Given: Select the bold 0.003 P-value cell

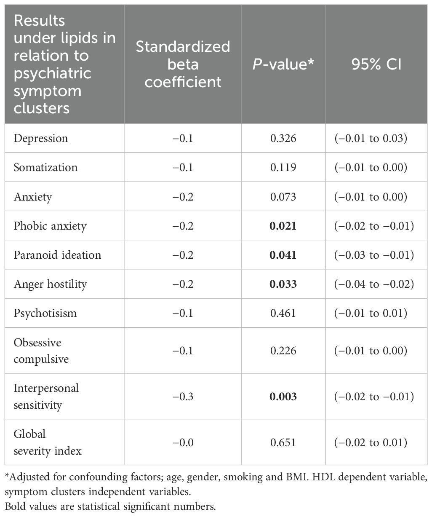Looking at the screenshot, I should click(x=283, y=396).
